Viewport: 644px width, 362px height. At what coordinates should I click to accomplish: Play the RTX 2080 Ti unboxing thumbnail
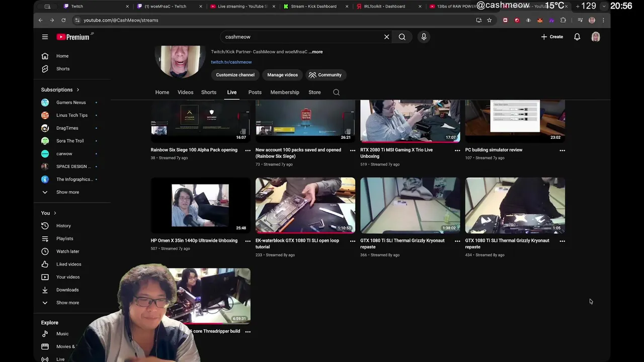(410, 121)
